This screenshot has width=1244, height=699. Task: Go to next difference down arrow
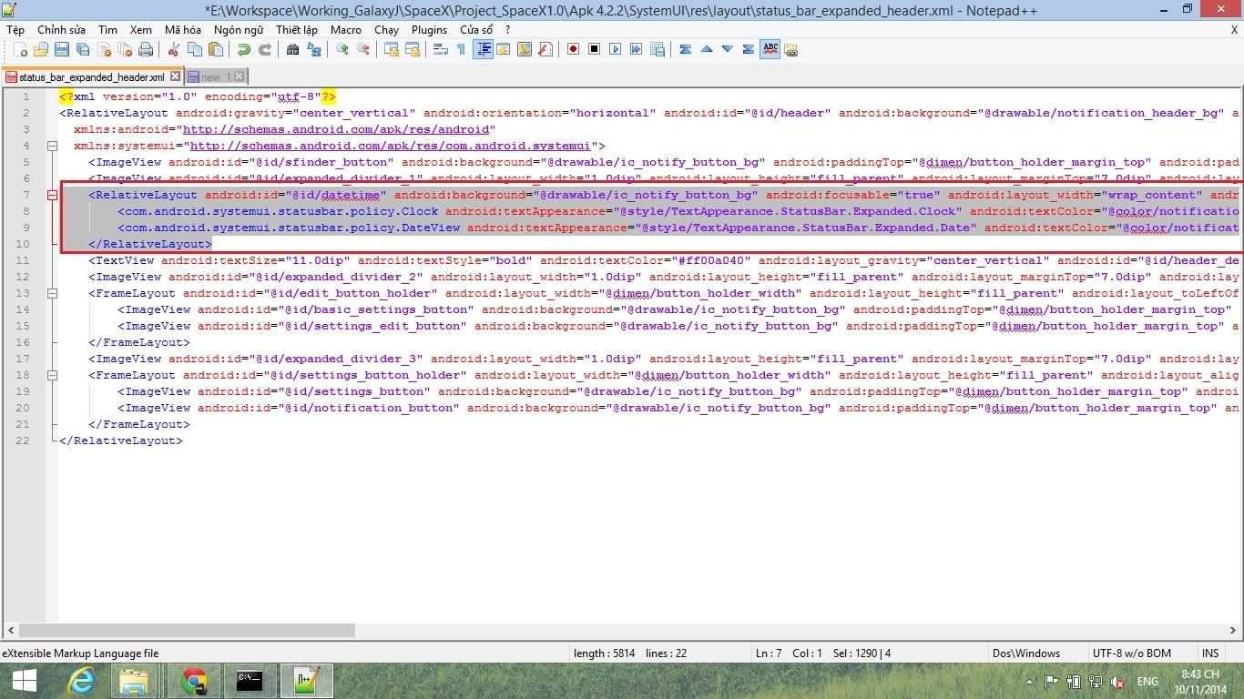pos(728,49)
